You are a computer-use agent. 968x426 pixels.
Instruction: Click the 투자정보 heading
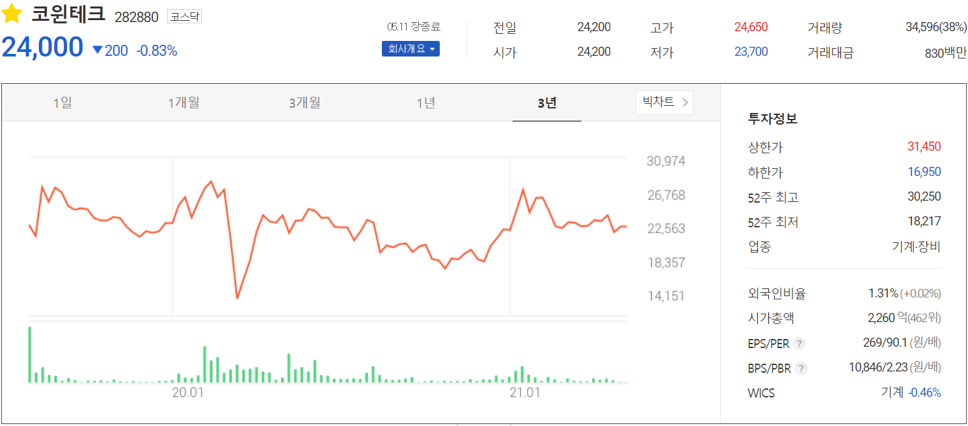pos(772,119)
